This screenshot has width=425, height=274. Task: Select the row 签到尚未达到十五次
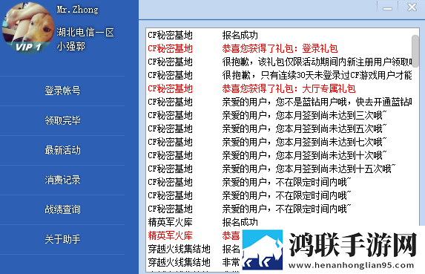(279, 169)
